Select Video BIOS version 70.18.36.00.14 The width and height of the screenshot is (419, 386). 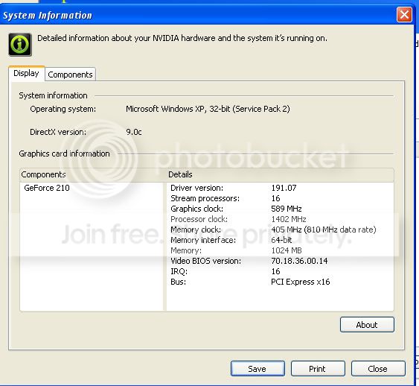click(299, 261)
